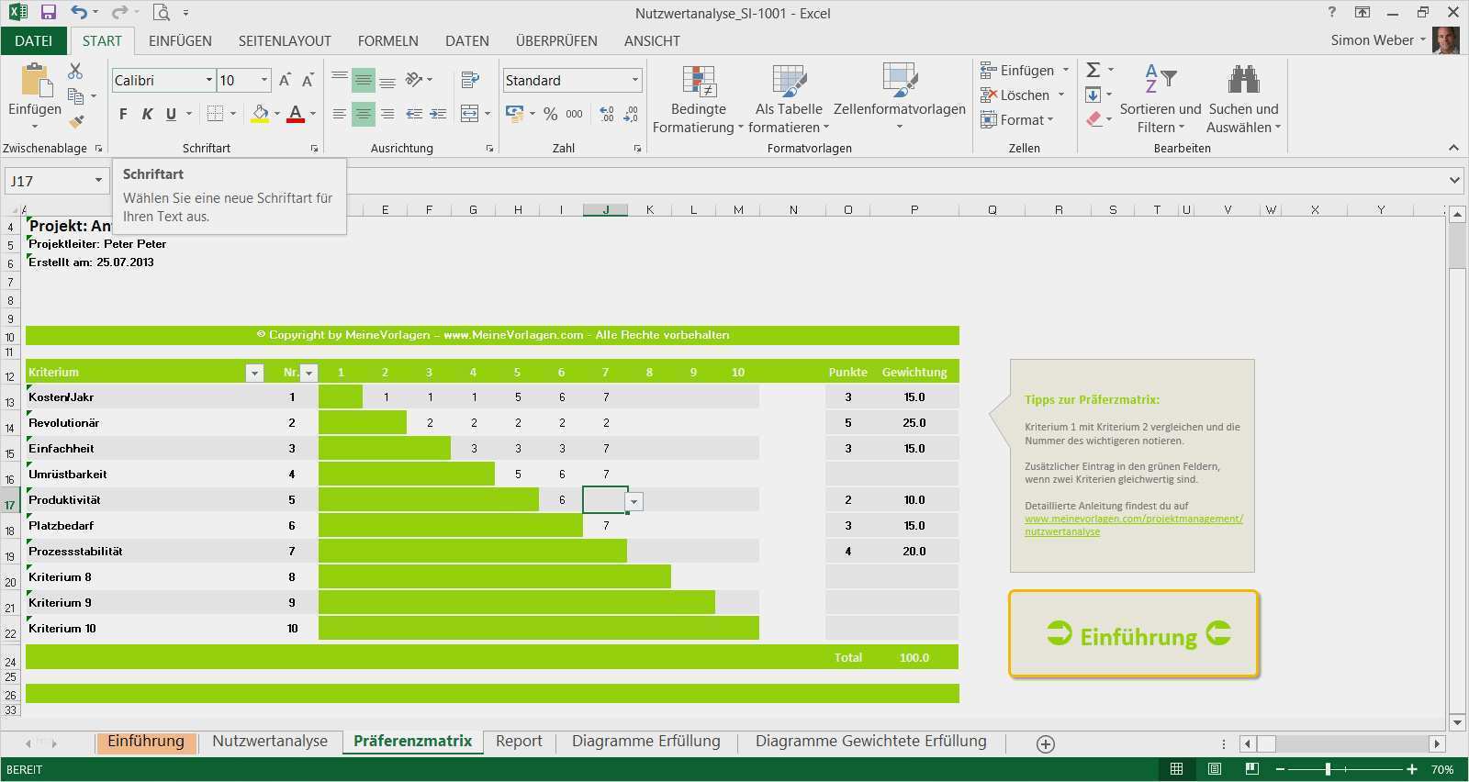
Task: Switch to the FORMELN ribbon tab
Action: (x=388, y=41)
